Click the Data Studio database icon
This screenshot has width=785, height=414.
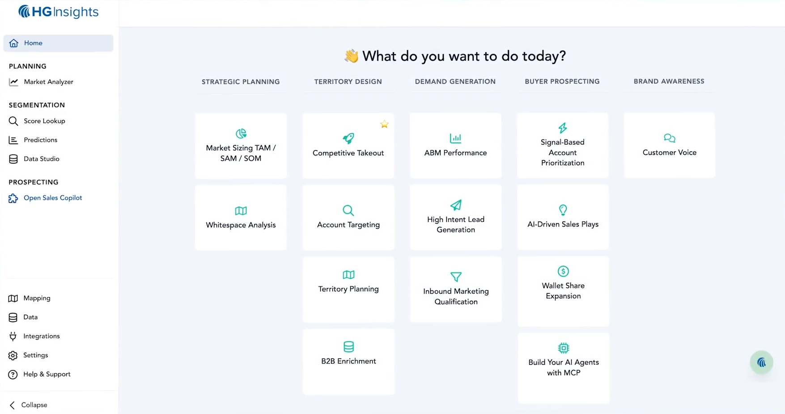point(13,159)
